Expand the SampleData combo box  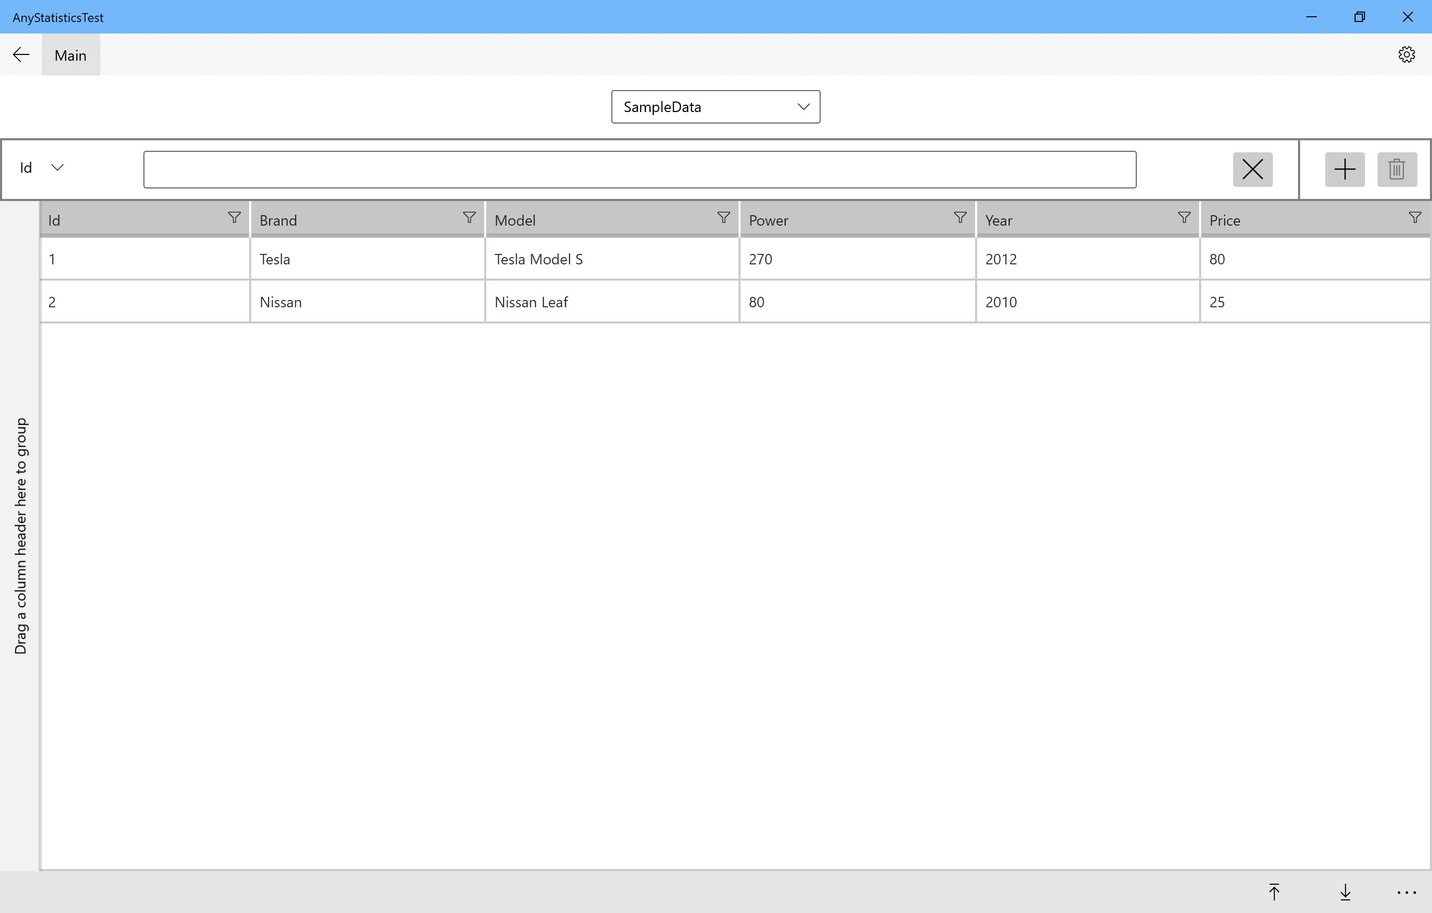(715, 107)
